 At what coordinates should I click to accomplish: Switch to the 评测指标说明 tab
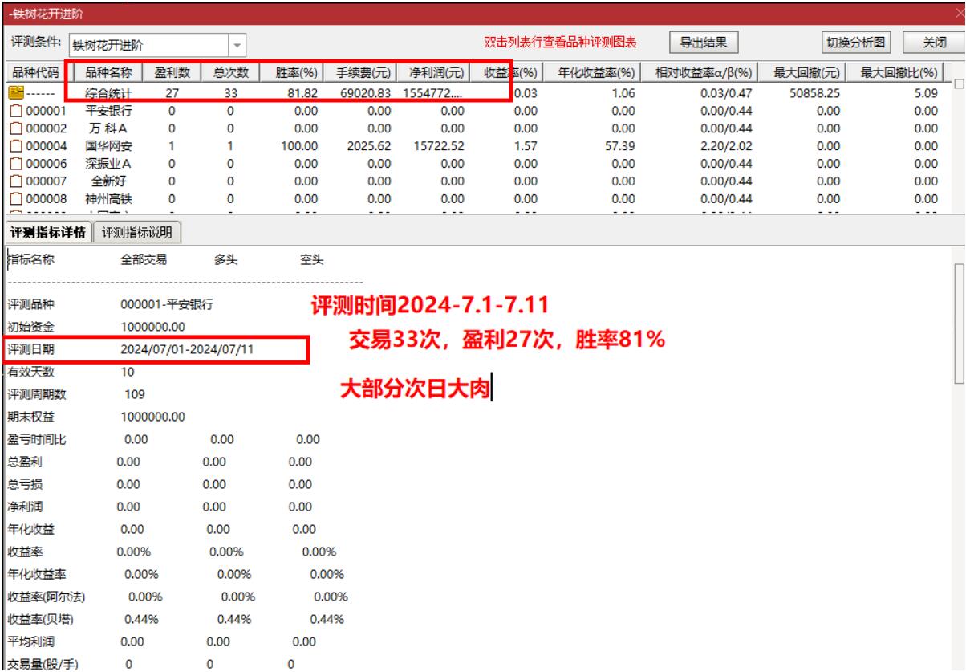pyautogui.click(x=137, y=232)
